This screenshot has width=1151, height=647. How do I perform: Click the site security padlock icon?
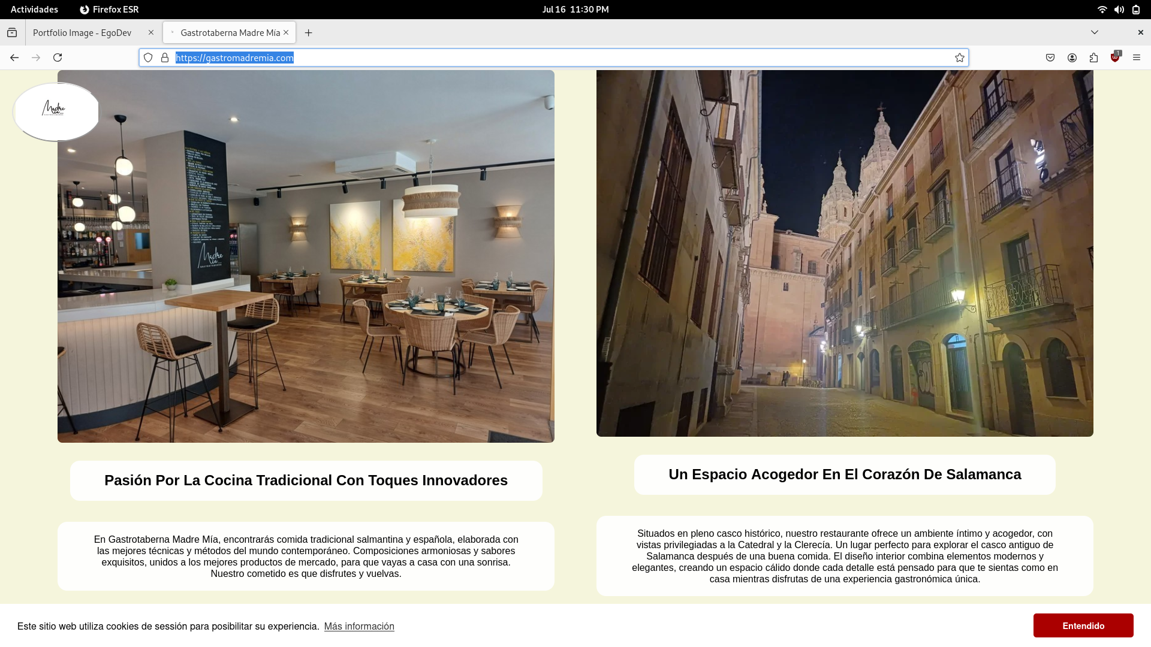165,58
